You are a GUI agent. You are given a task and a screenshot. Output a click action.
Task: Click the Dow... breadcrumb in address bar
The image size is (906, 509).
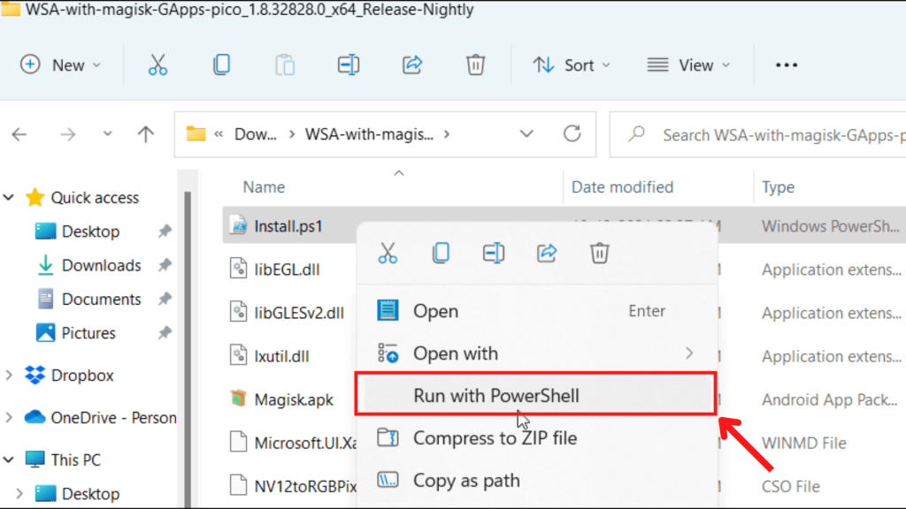[x=255, y=134]
